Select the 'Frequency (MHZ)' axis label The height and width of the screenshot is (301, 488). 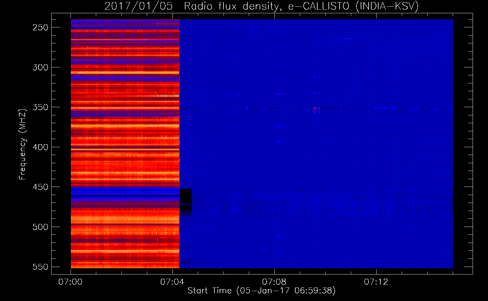pos(23,144)
